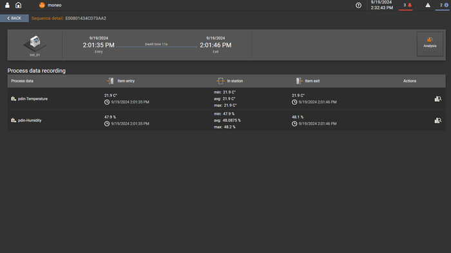Go back with the BACK button
Image resolution: width=451 pixels, height=253 pixels.
tap(14, 18)
